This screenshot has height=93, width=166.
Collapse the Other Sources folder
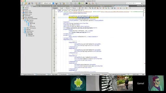pyautogui.click(x=23, y=20)
